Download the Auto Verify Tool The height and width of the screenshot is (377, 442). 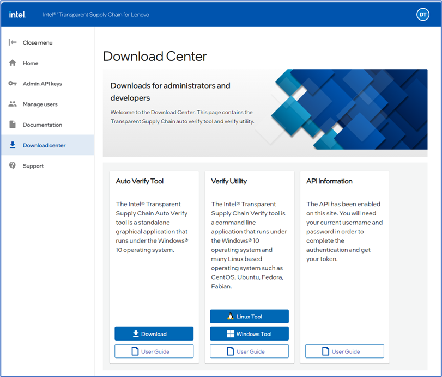tap(154, 333)
